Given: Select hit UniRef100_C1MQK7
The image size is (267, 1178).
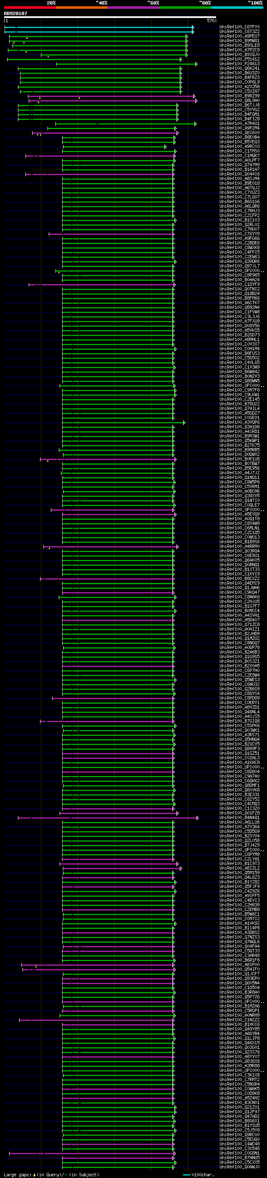Looking at the screenshot, I should (239, 156).
